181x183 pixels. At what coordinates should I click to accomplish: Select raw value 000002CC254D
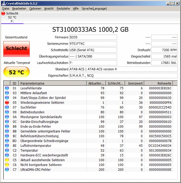pyautogui.click(x=160, y=107)
